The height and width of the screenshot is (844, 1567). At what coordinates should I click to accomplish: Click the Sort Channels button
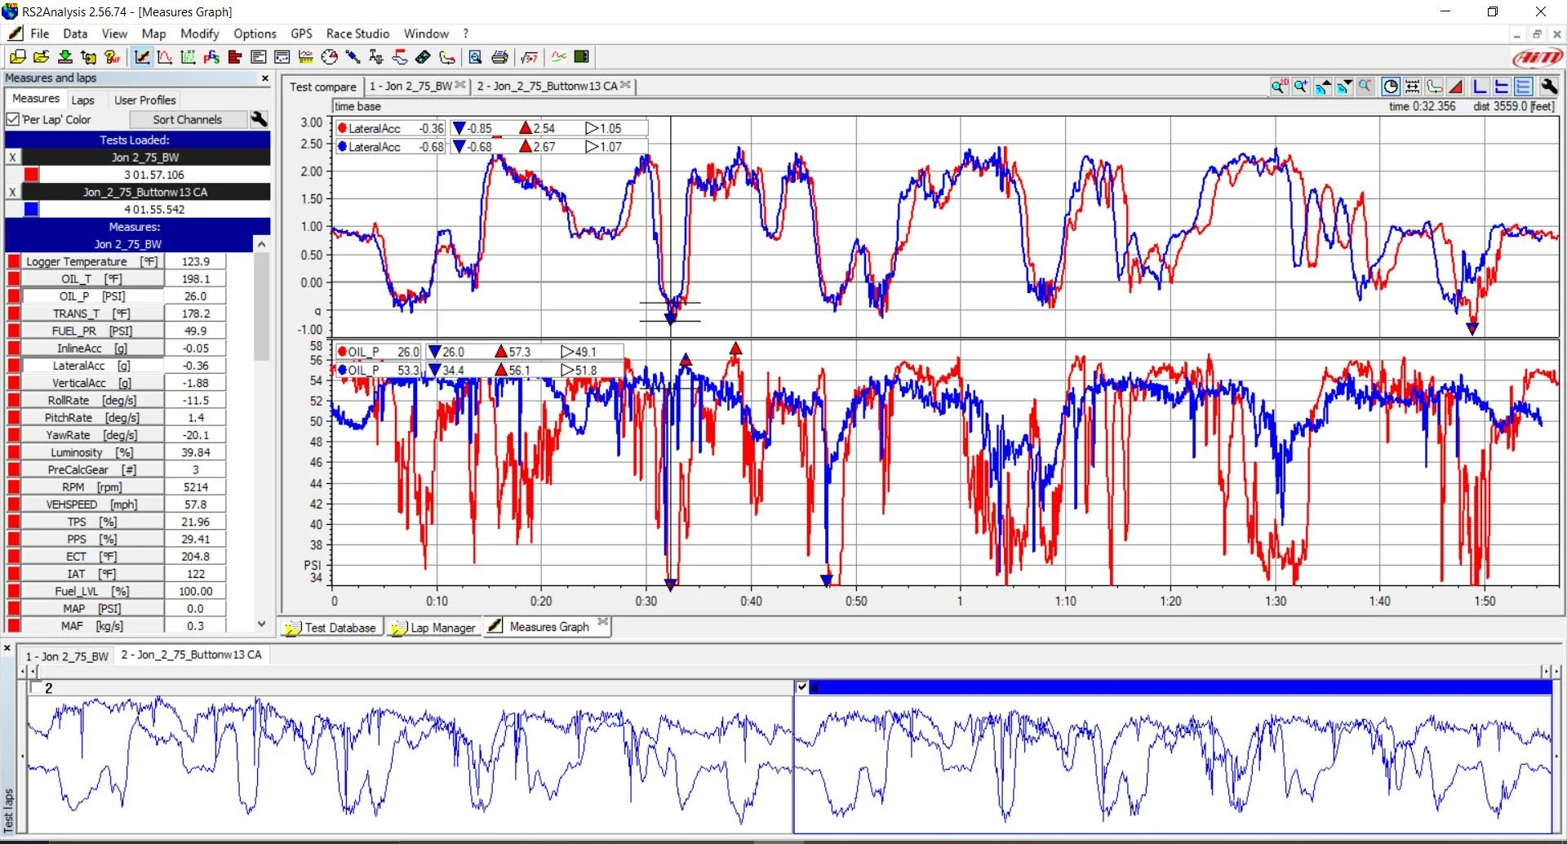[x=187, y=119]
